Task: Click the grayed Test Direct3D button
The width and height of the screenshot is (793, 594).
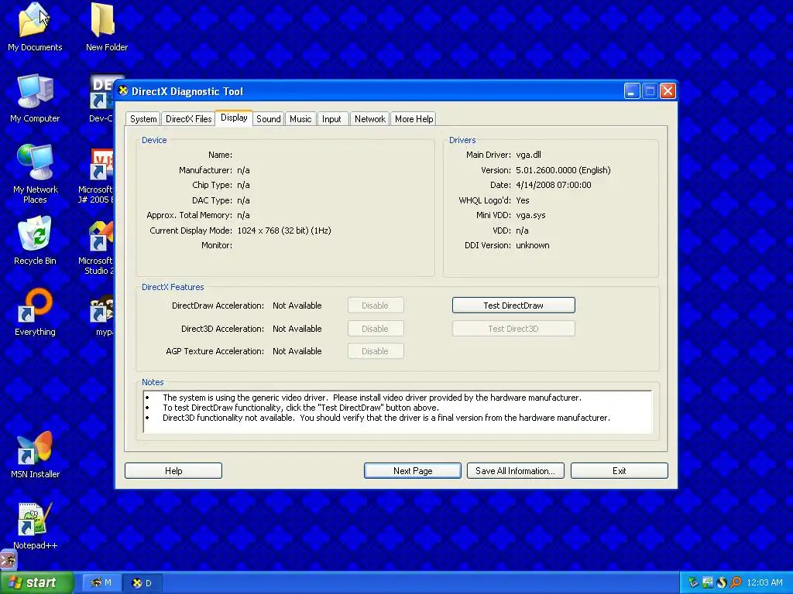Action: [x=513, y=328]
